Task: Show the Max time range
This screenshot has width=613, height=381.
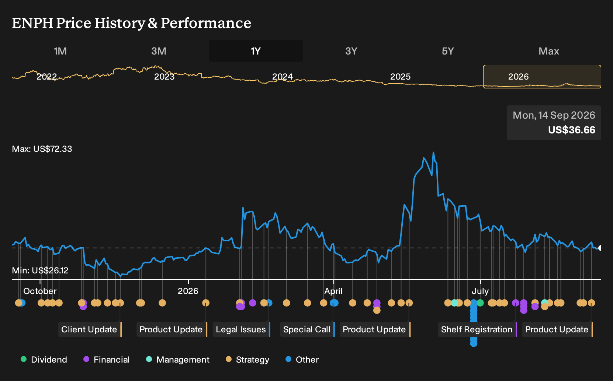Action: click(x=549, y=51)
